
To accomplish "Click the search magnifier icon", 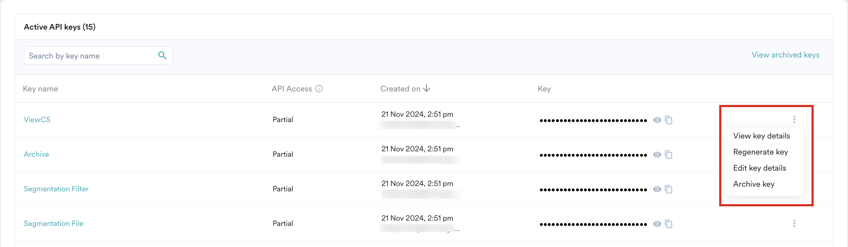I will click(162, 55).
